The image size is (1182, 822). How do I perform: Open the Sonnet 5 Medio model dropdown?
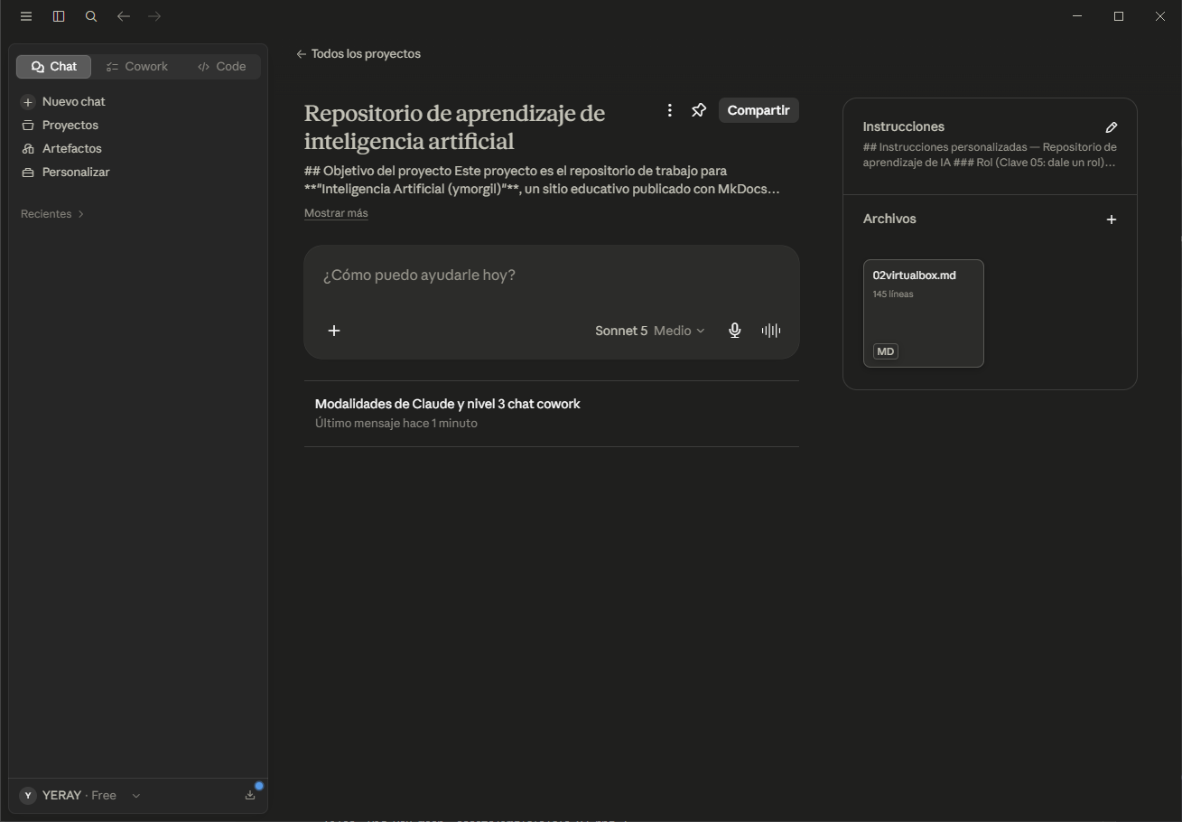650,331
